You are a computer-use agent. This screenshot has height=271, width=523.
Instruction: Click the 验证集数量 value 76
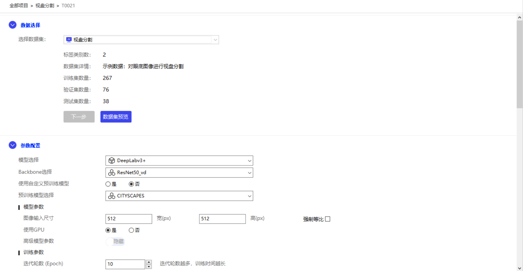106,90
